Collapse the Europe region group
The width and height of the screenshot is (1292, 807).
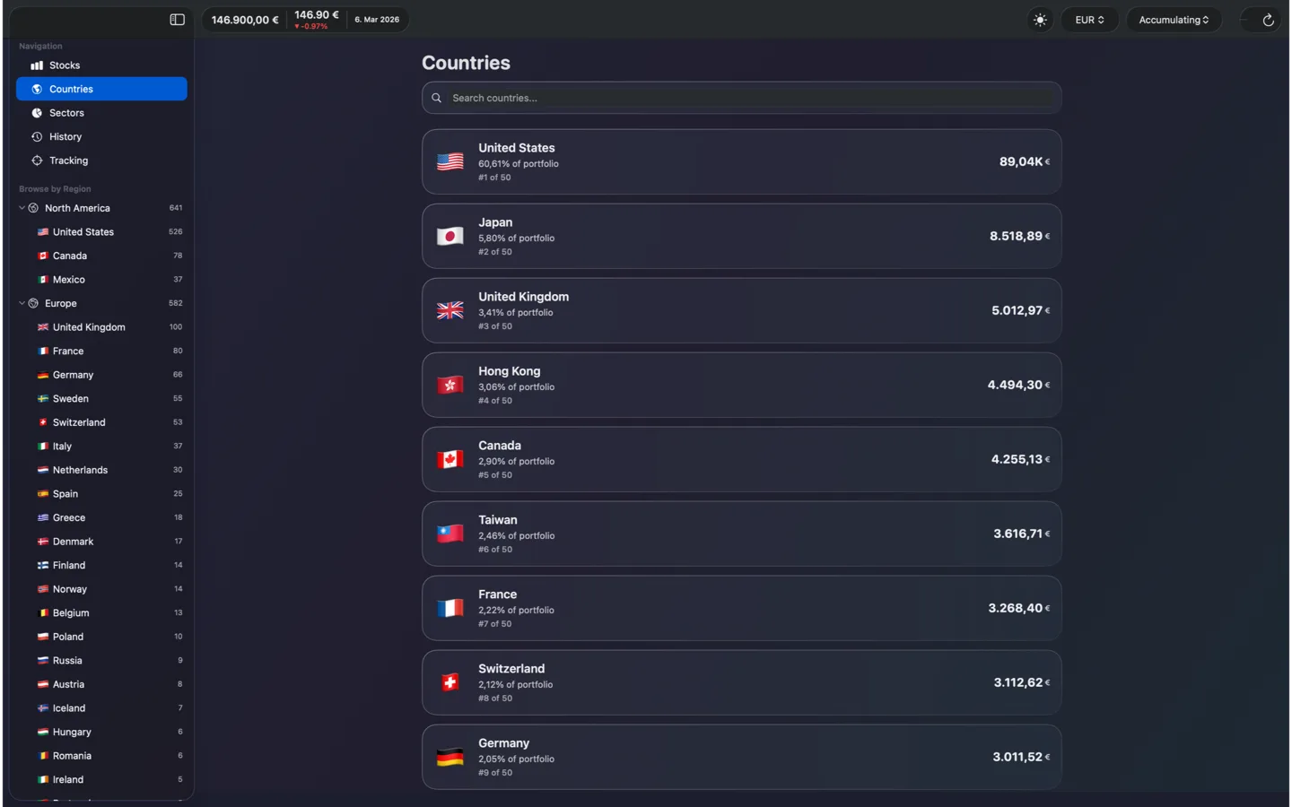pos(21,303)
